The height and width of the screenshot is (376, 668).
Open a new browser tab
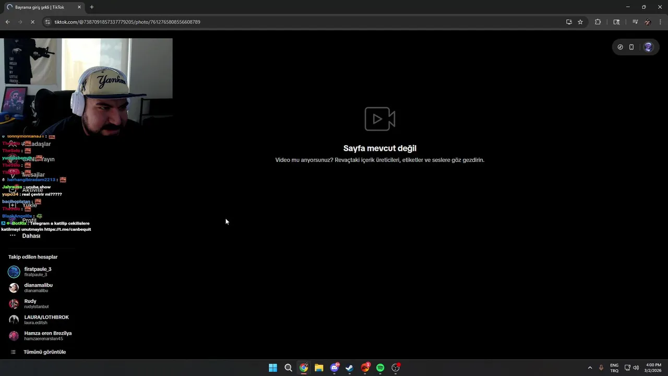[92, 7]
